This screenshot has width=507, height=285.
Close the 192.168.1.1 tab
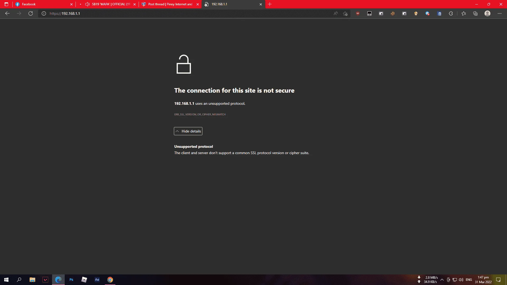[261, 4]
